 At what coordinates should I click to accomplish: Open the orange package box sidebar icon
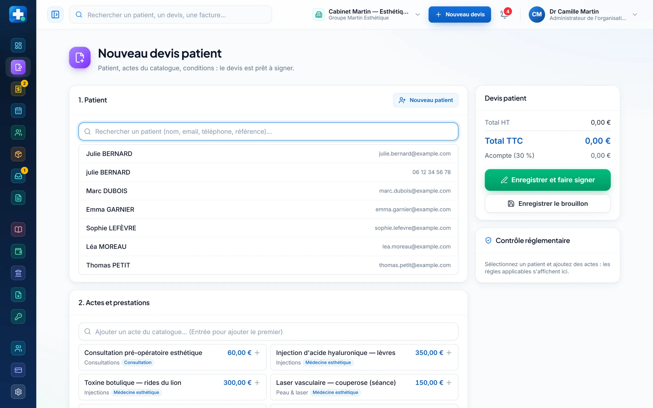(x=18, y=154)
